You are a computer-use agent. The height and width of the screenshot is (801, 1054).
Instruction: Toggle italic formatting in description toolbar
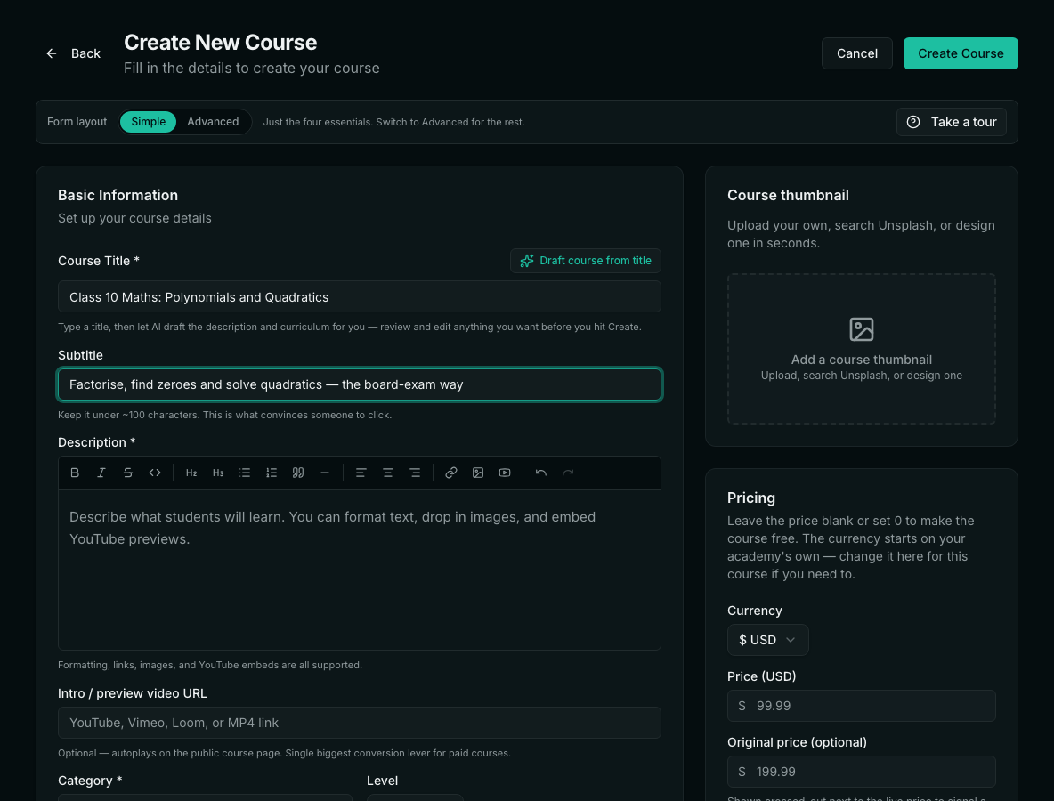pyautogui.click(x=101, y=473)
